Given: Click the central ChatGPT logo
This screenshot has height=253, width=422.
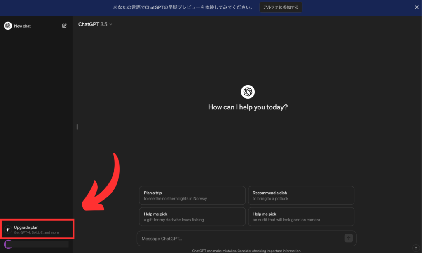Looking at the screenshot, I should click(248, 92).
